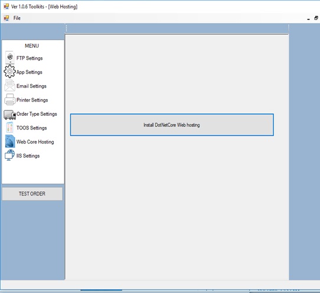320x293 pixels.
Task: Open the TOOS Settings document icon
Action: coord(9,128)
